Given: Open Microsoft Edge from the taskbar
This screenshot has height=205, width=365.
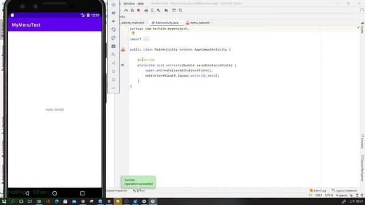Looking at the screenshot, I should (56, 201).
